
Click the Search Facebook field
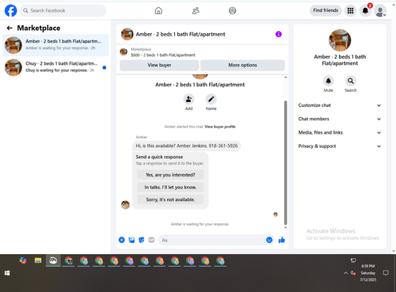click(x=63, y=10)
